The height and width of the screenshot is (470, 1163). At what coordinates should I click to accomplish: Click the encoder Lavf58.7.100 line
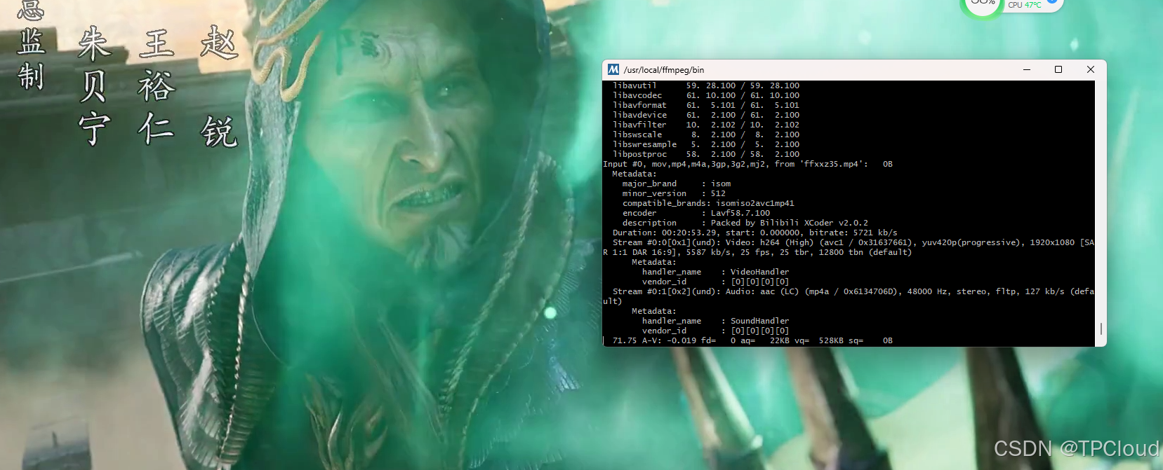point(696,213)
